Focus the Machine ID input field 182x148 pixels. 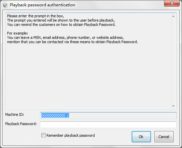point(108,115)
